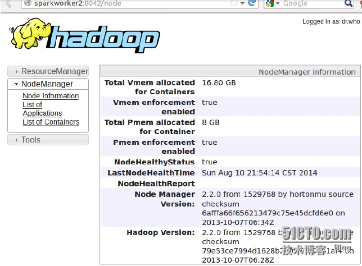
Task: Collapse the NodeManager section
Action: [x=48, y=84]
